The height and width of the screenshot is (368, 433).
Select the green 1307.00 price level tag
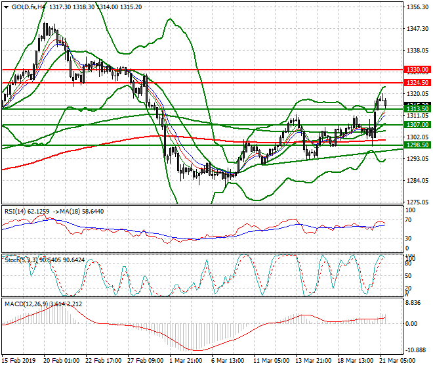pyautogui.click(x=418, y=124)
